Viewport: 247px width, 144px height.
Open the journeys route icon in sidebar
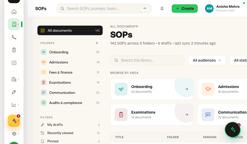pyautogui.click(x=14, y=37)
